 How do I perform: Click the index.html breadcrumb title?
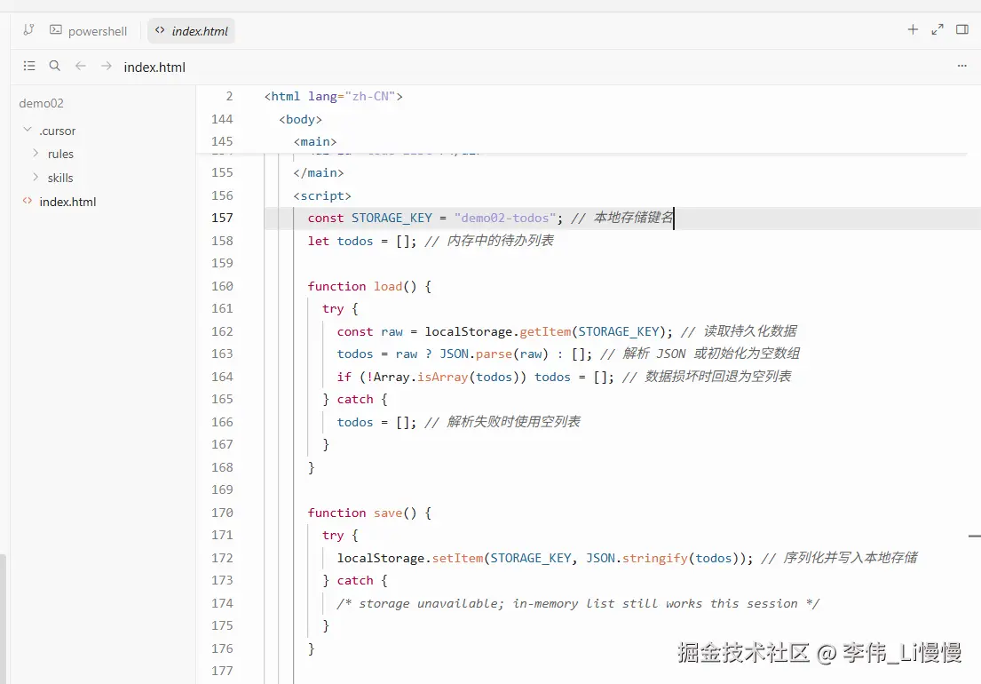(x=154, y=67)
